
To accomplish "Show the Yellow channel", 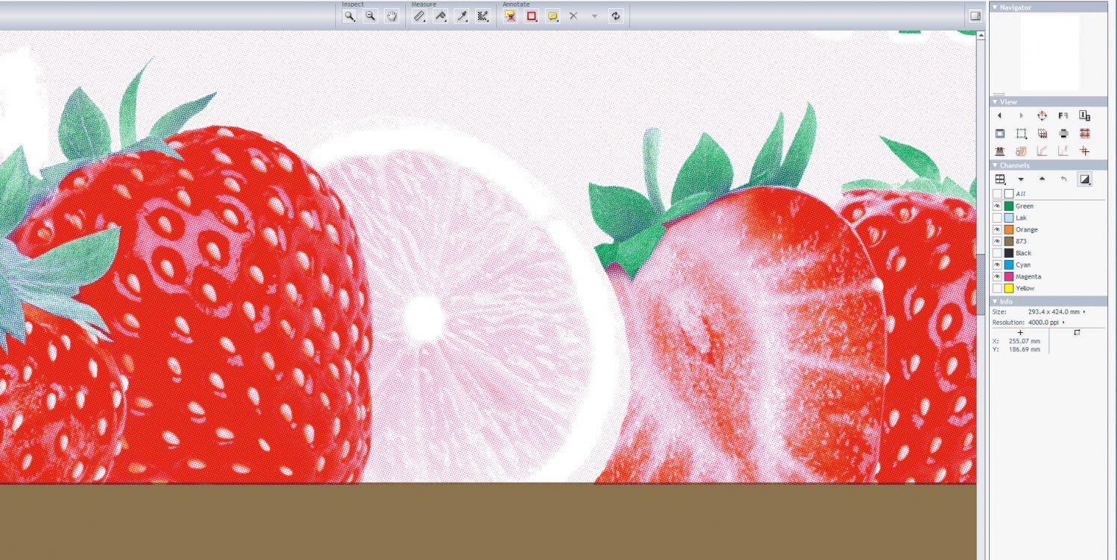I will [x=997, y=288].
